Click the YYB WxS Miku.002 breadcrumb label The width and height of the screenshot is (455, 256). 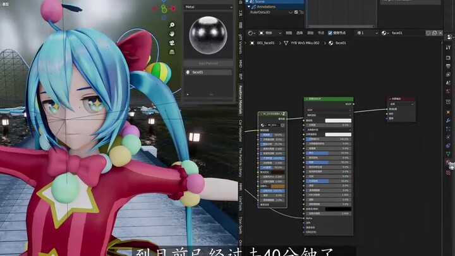point(305,43)
